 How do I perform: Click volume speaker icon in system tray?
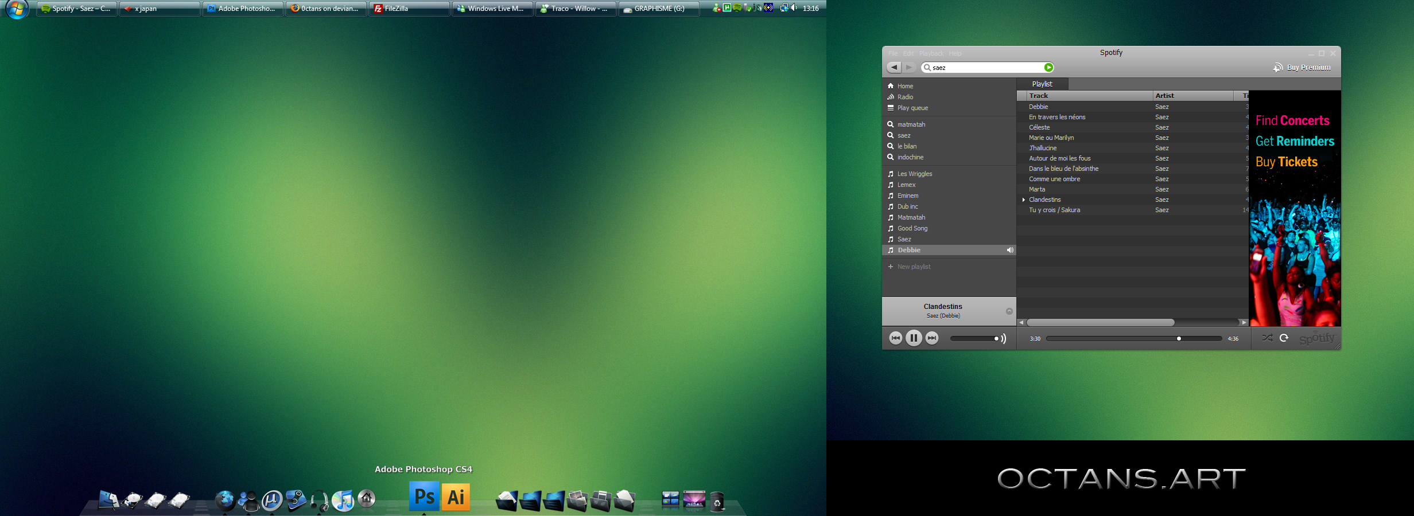pos(794,8)
